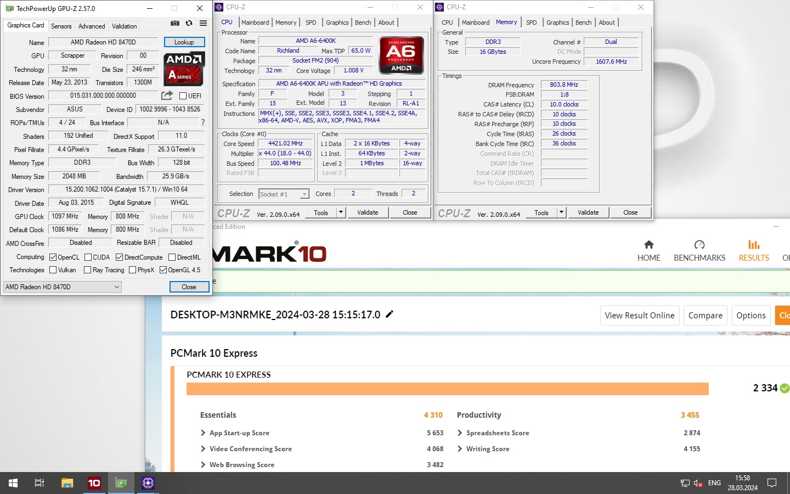Switch to GPU-Z Validation tab
This screenshot has width=790, height=494.
[125, 26]
